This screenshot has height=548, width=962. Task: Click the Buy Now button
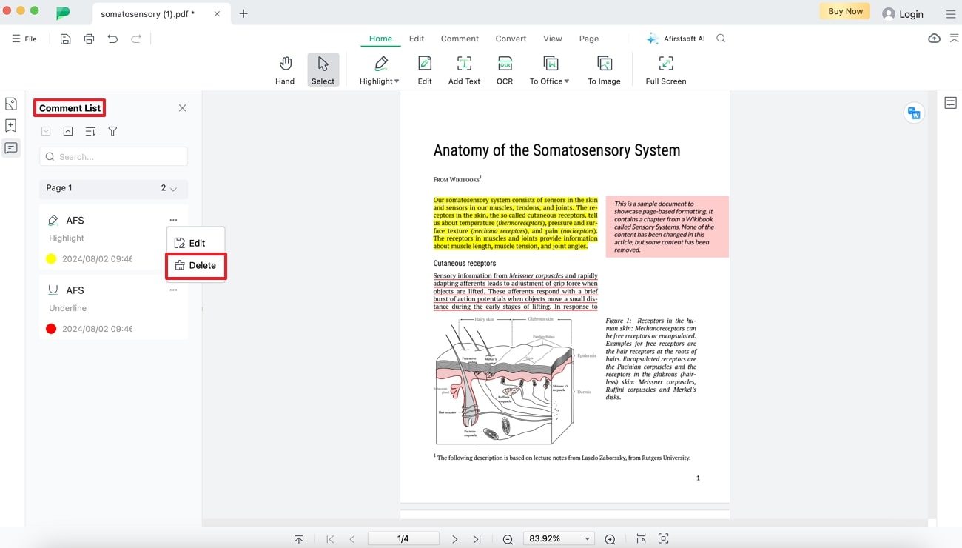845,11
